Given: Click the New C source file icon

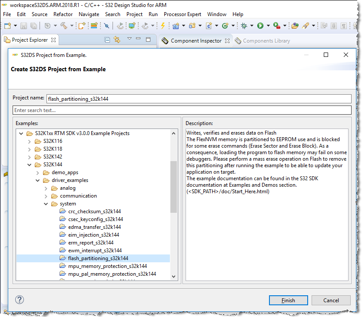Looking at the screenshot, I should click(x=209, y=26).
